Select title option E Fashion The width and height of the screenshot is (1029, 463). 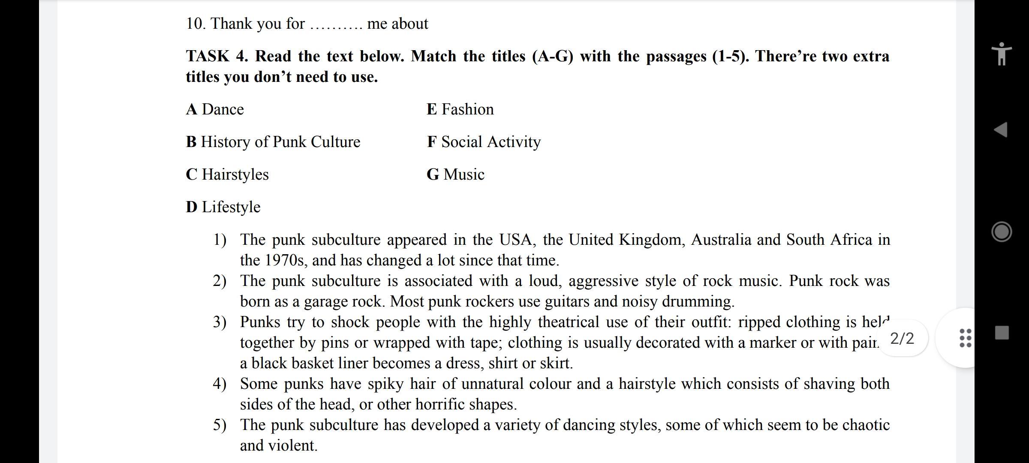point(460,109)
